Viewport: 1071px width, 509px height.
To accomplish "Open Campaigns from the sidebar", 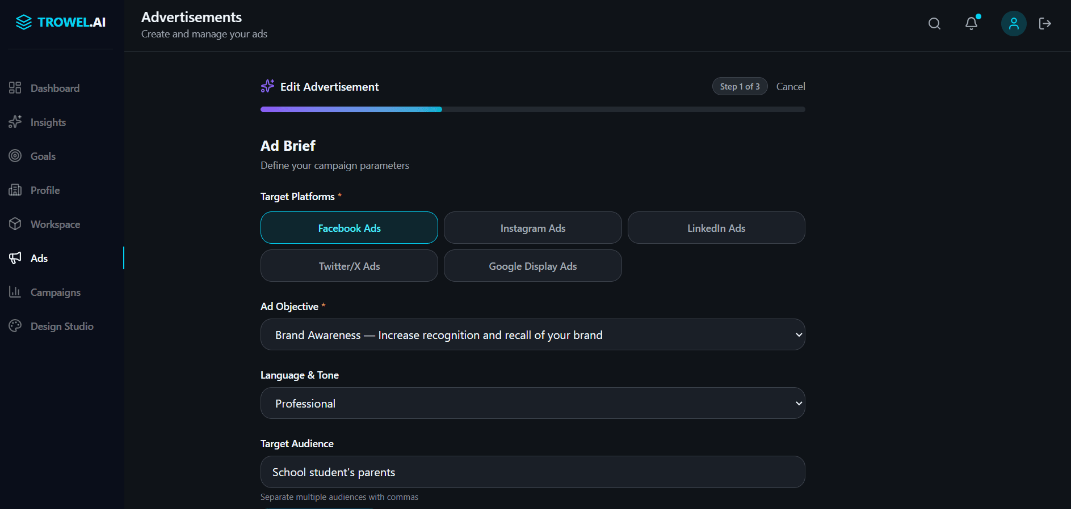I will click(56, 292).
